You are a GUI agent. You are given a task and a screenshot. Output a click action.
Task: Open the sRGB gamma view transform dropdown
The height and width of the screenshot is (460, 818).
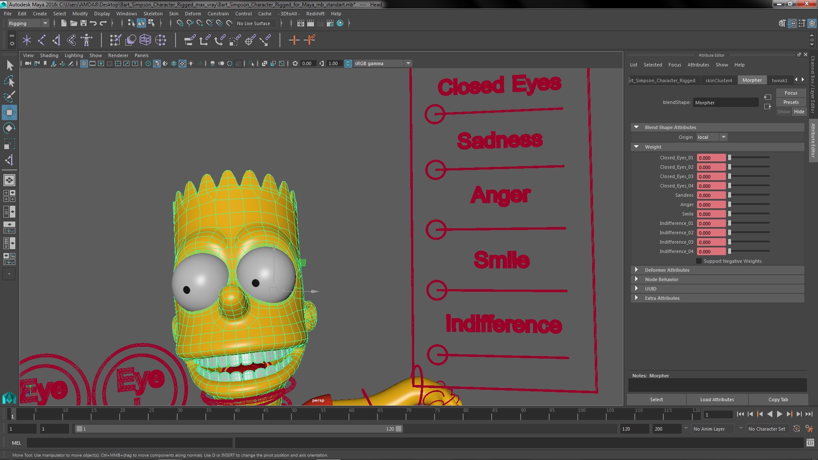(x=382, y=63)
